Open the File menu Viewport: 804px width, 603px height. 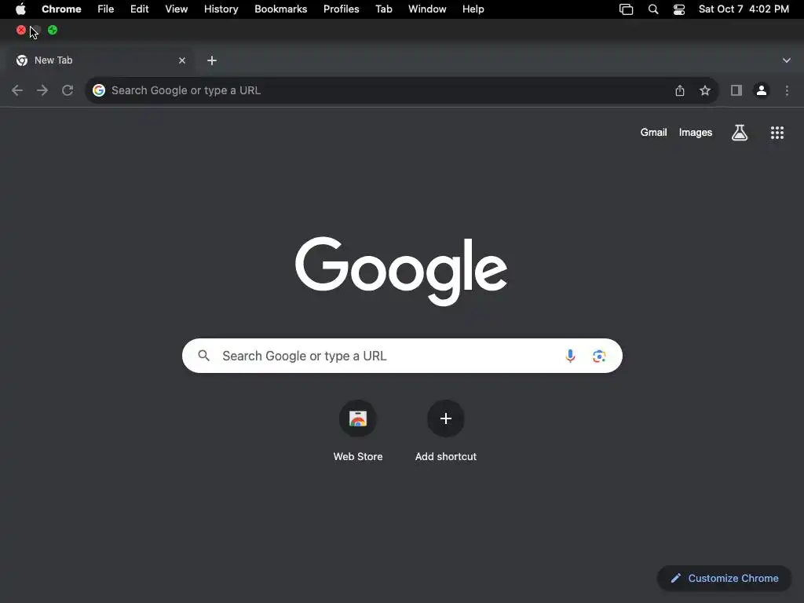(x=106, y=9)
